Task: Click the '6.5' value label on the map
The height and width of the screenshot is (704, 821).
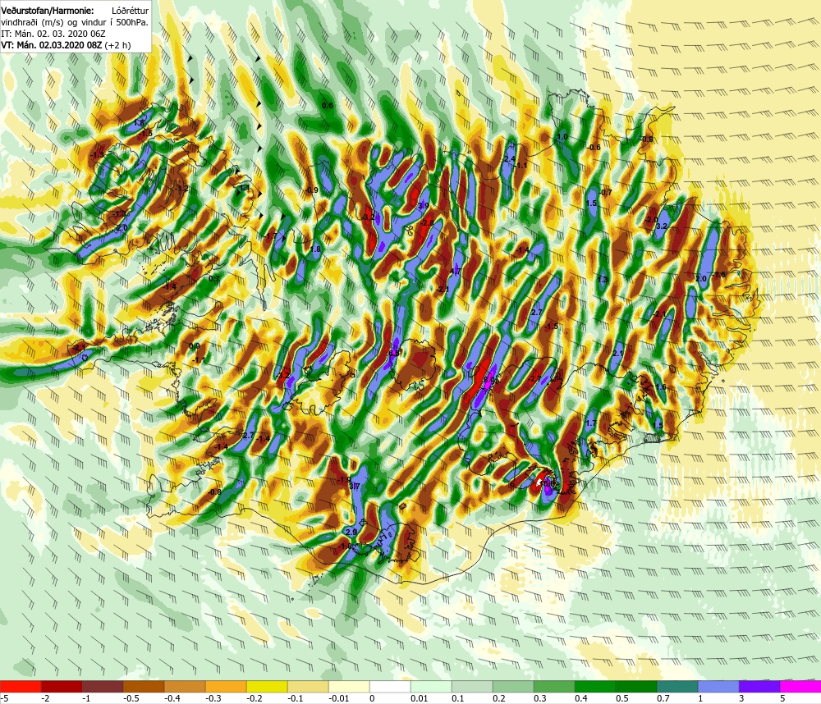Action: 394,354
